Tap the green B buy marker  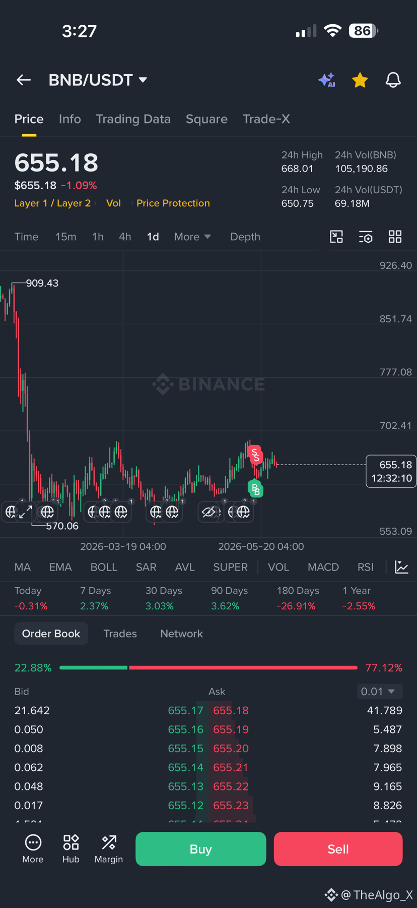click(255, 489)
